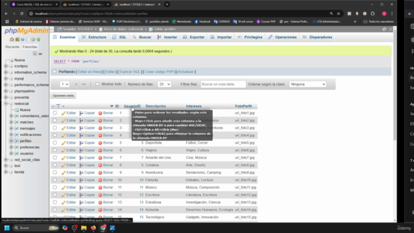The height and width of the screenshot is (233, 414).
Task: Select the checkbox for row ID 11
Action: pyautogui.click(x=55, y=187)
